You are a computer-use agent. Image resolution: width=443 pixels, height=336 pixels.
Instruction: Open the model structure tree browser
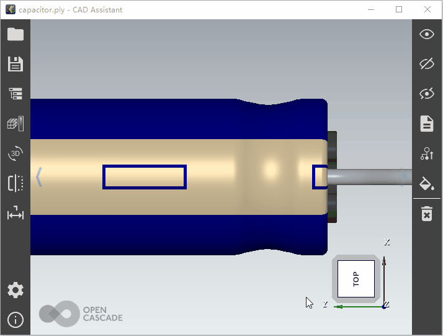(x=16, y=94)
